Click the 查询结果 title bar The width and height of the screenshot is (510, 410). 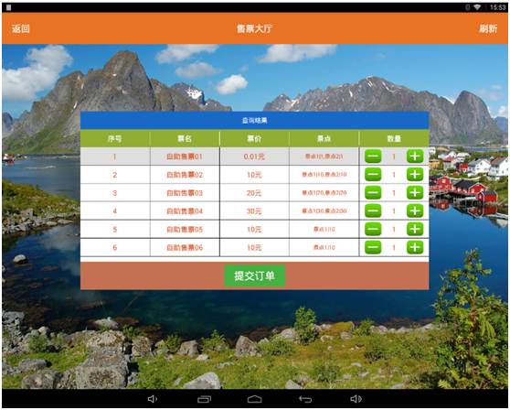(x=254, y=121)
